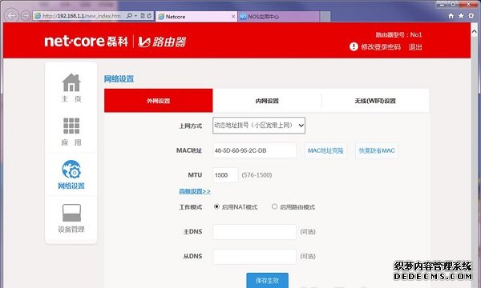
Task: Click the primary DNS input field
Action: (x=255, y=232)
